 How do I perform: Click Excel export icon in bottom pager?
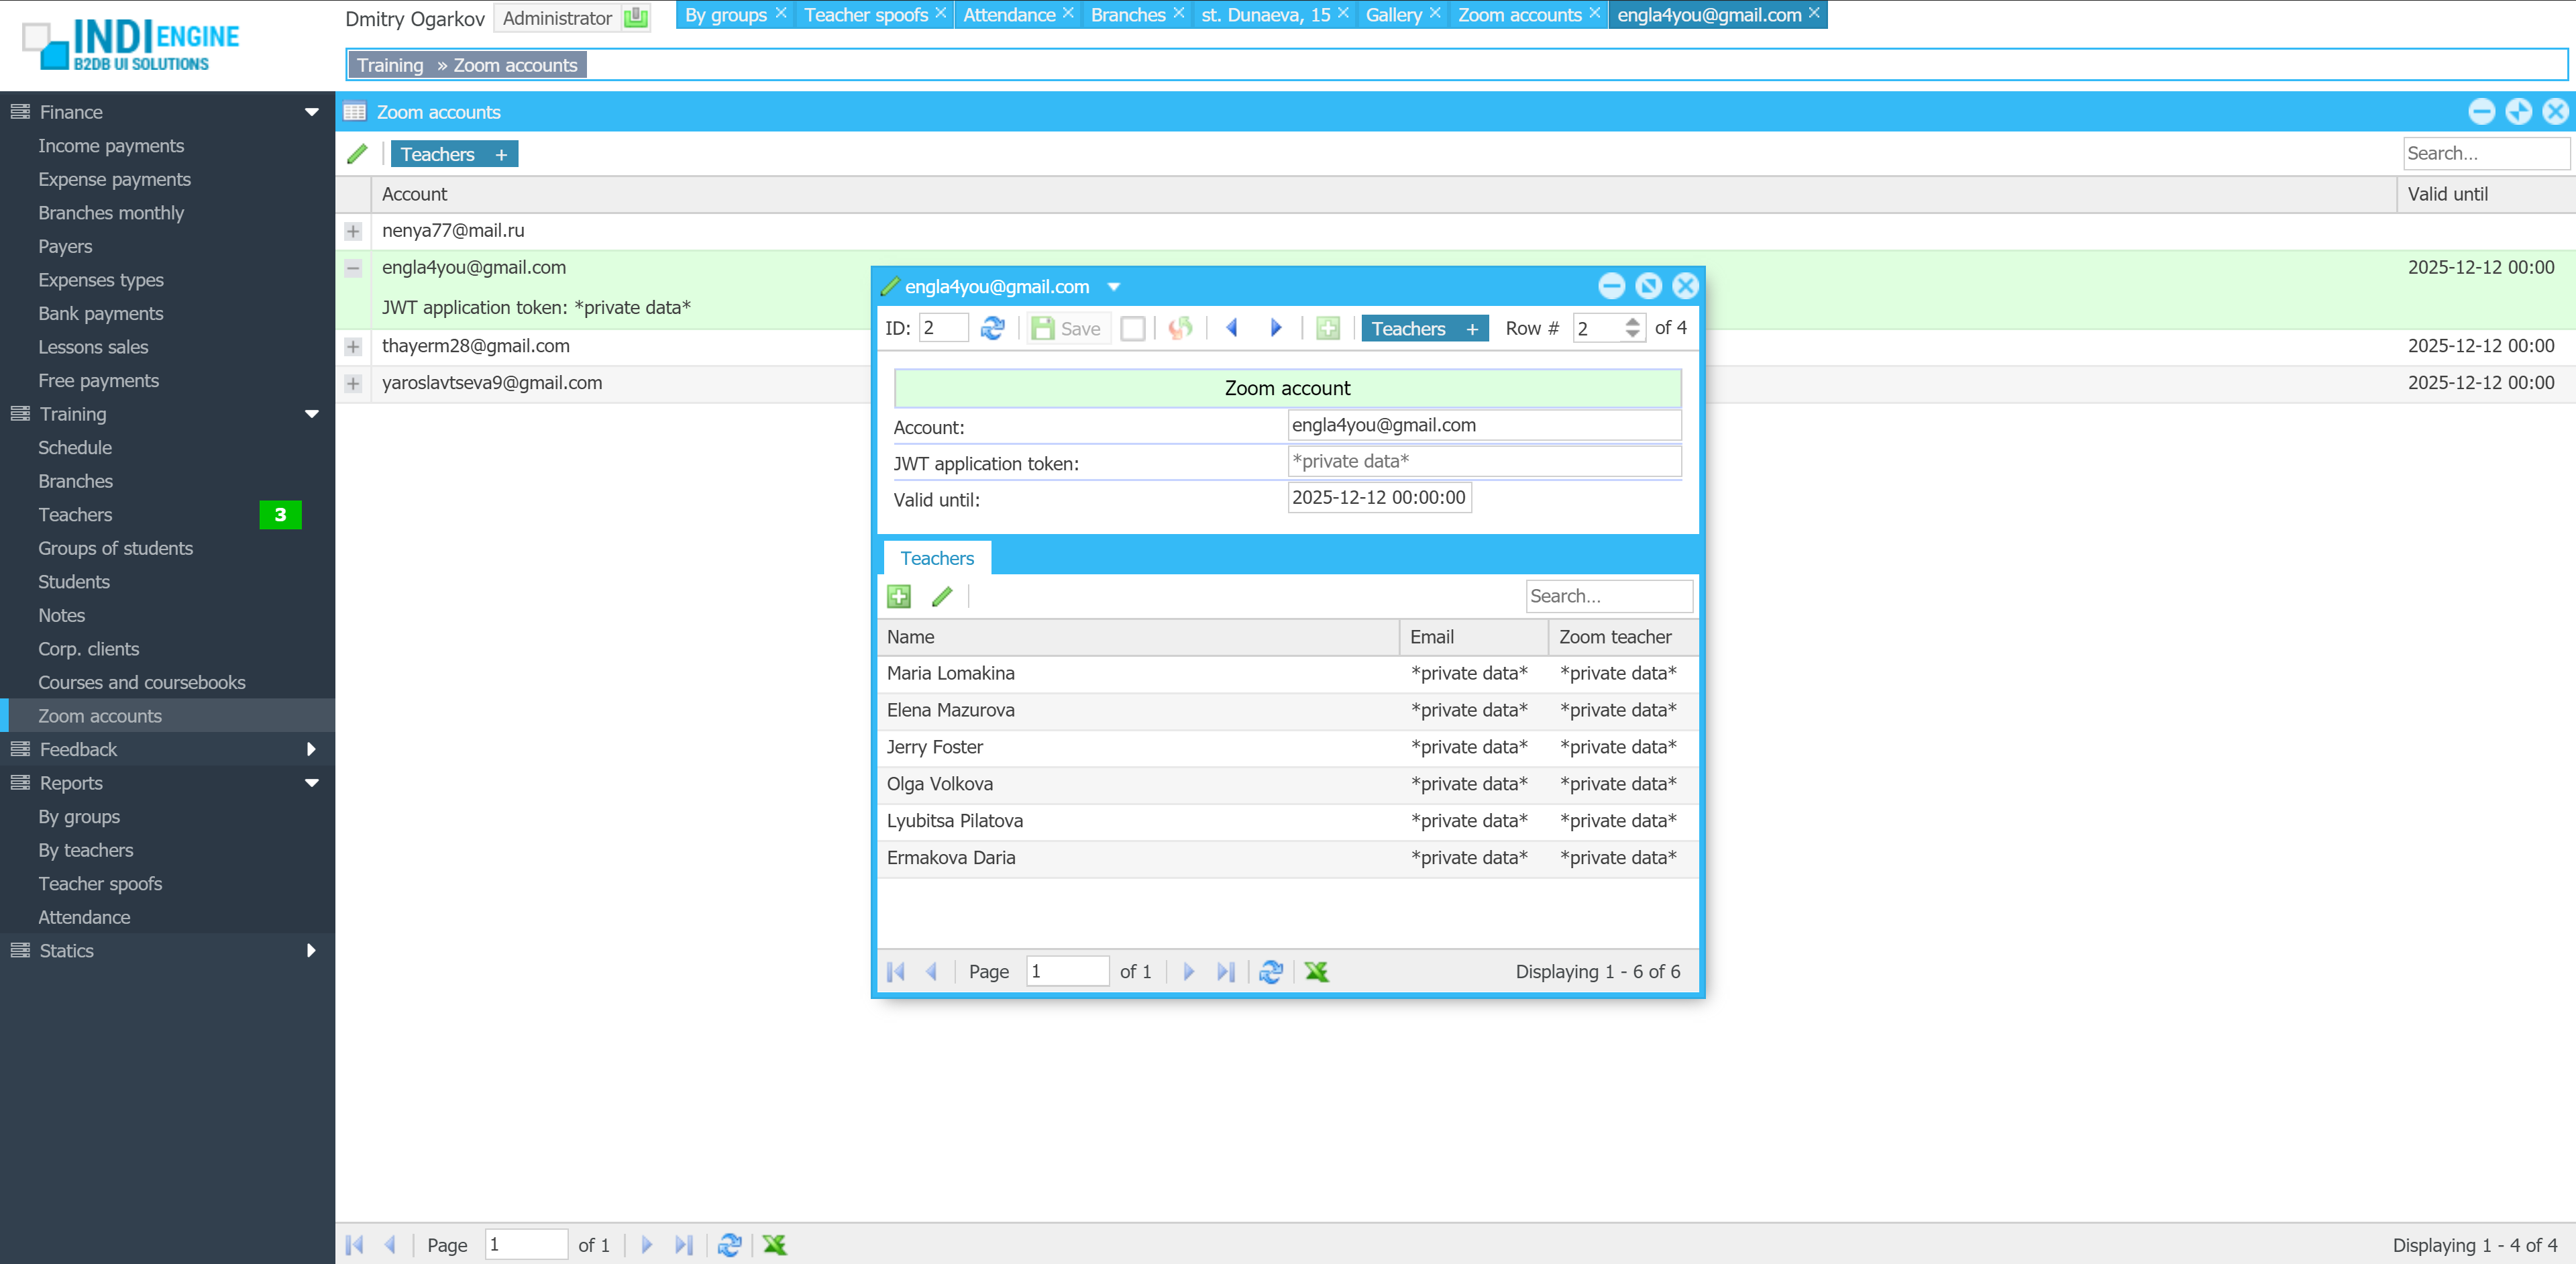[x=774, y=1245]
